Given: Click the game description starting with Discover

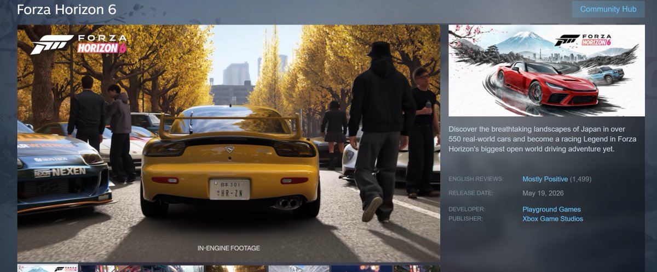Looking at the screenshot, I should tap(542, 139).
